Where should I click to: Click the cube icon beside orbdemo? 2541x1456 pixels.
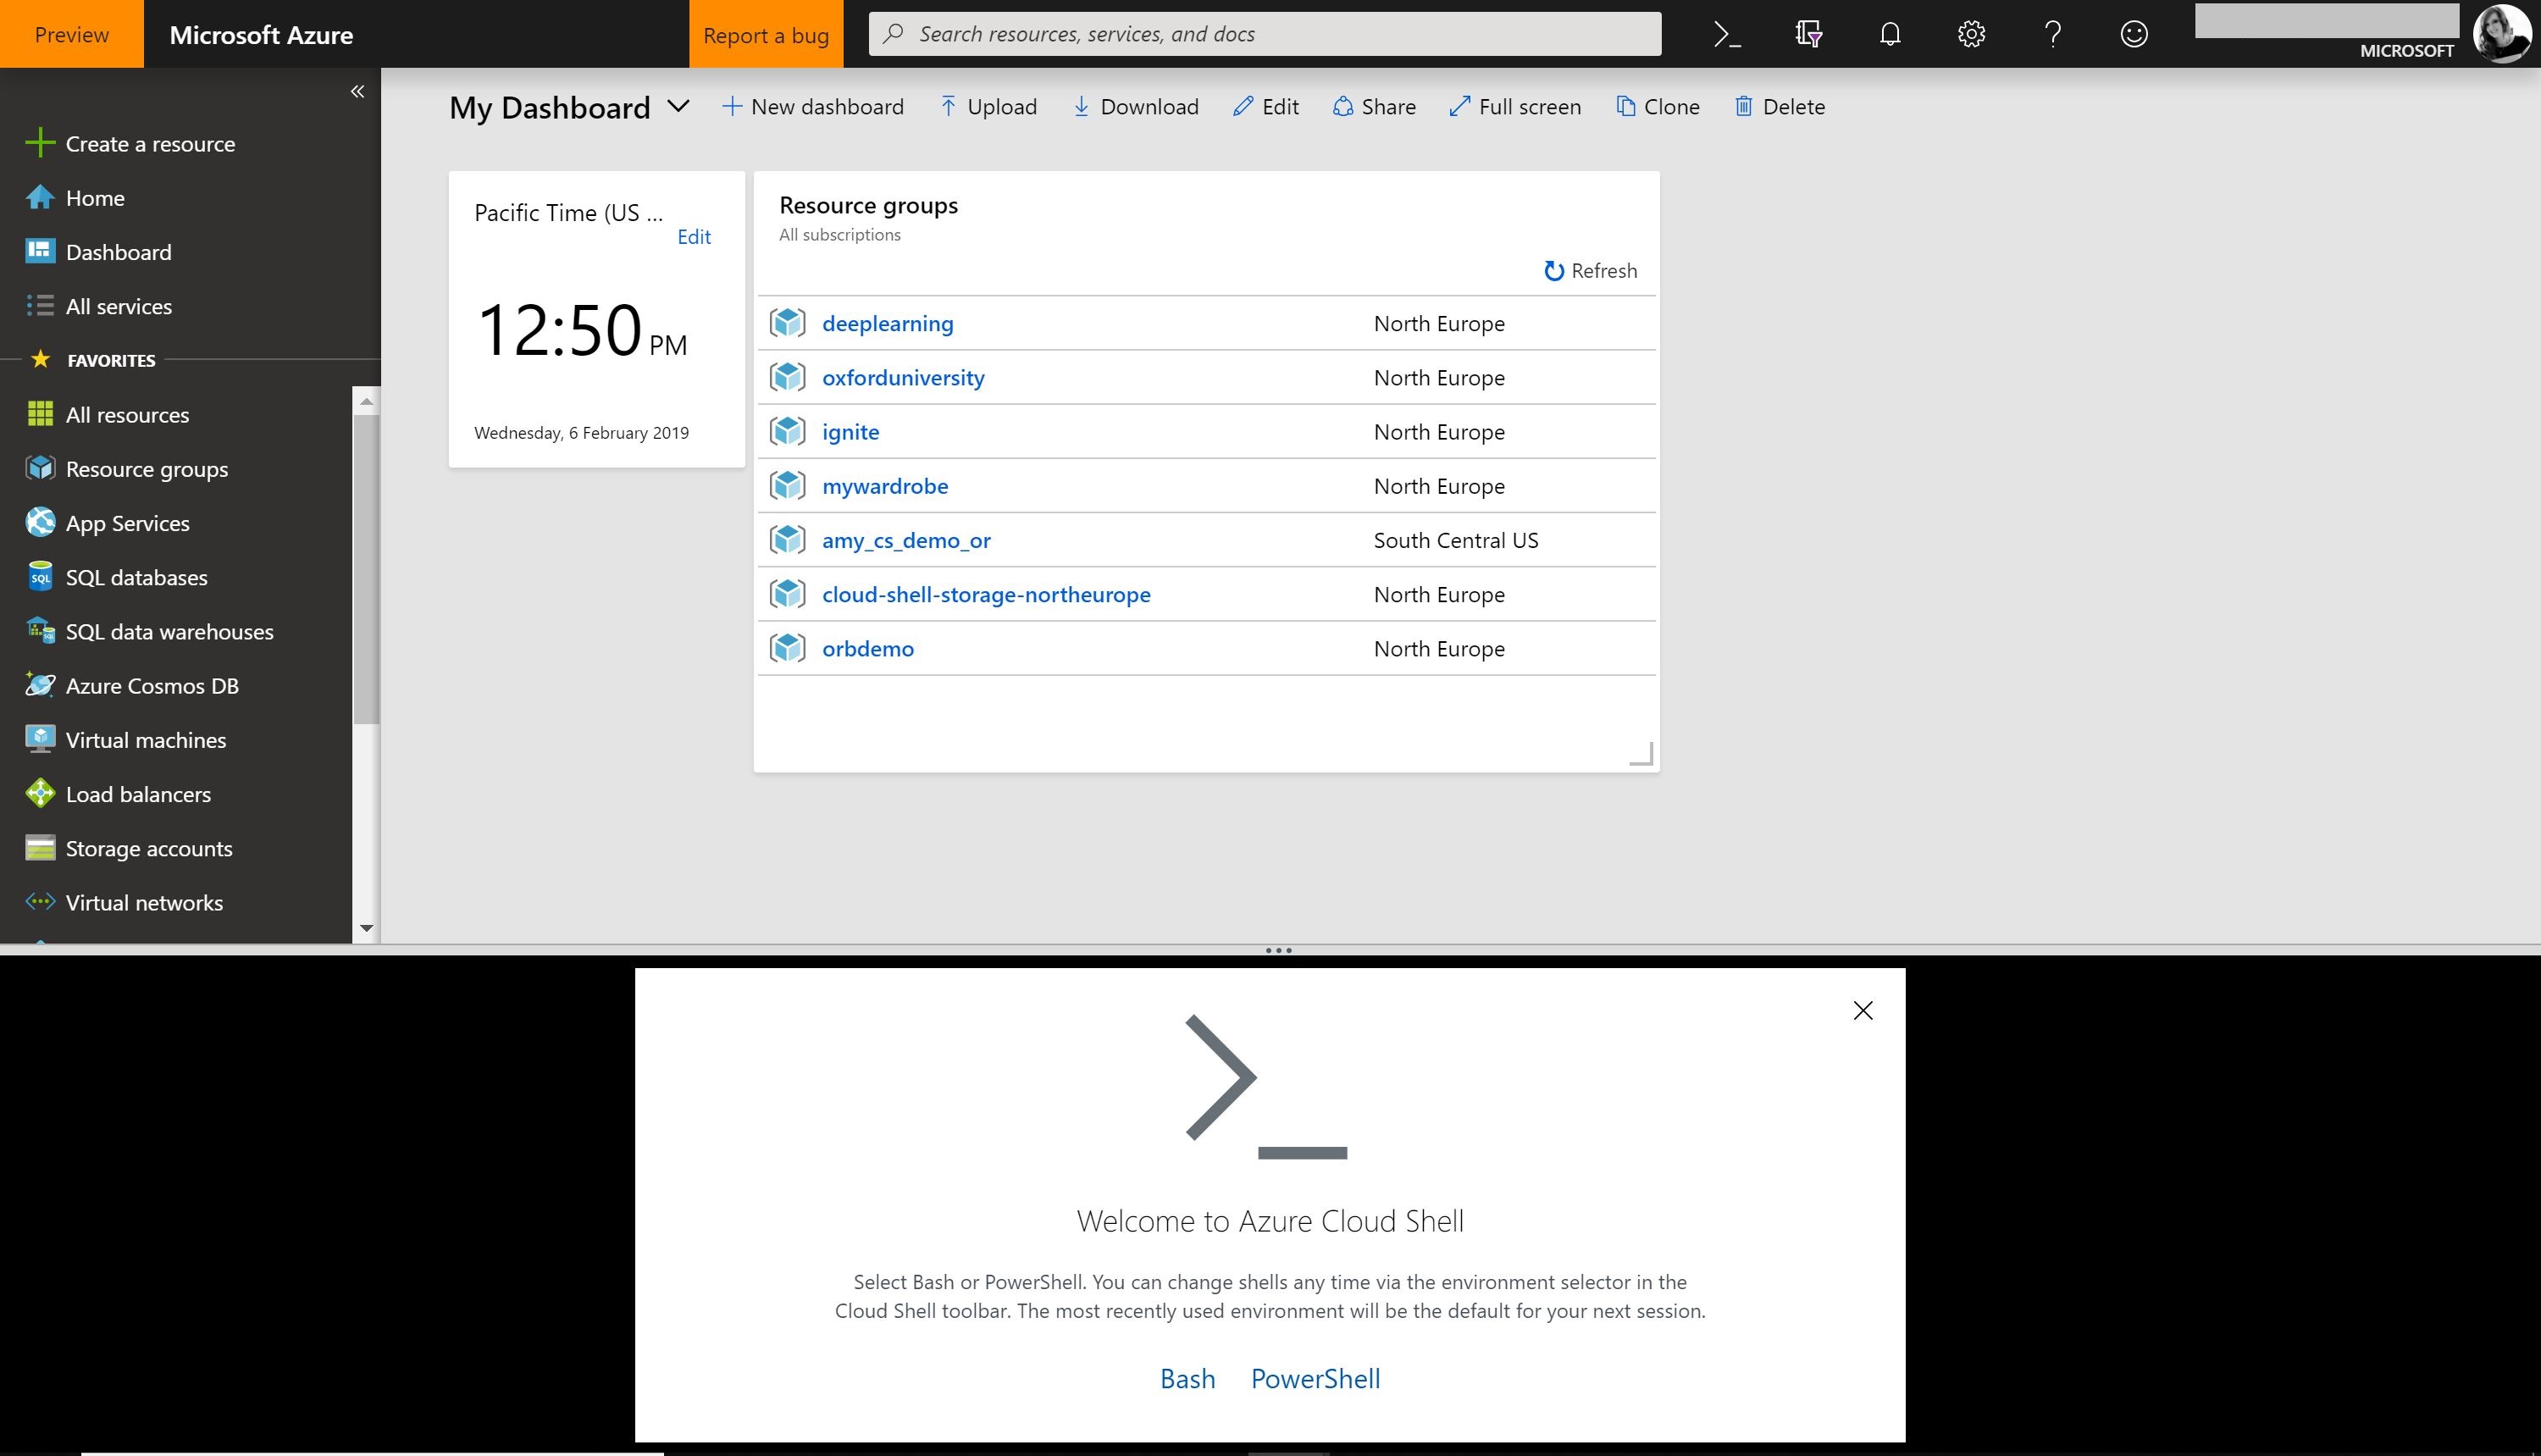(787, 648)
